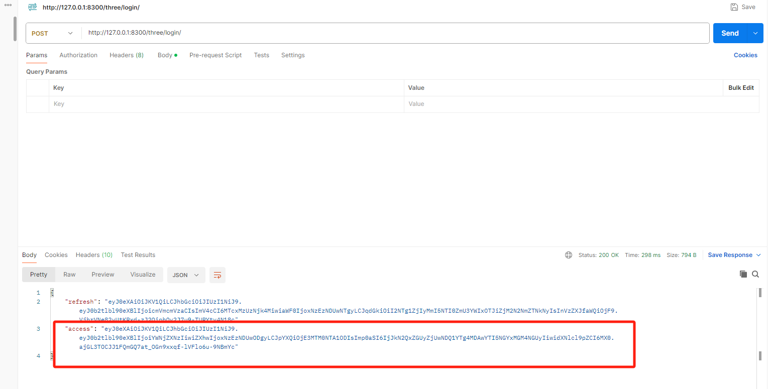
Task: Open the Headers (8) request tab
Action: [127, 55]
